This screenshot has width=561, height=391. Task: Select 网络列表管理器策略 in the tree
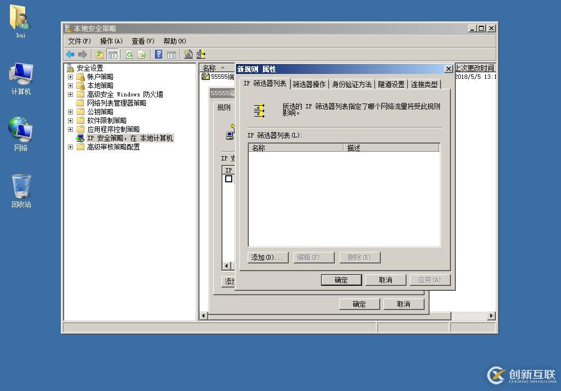click(117, 103)
